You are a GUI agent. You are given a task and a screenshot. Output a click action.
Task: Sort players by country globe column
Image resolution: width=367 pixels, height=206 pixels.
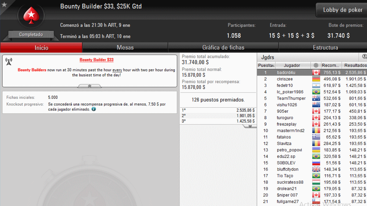pos(316,65)
